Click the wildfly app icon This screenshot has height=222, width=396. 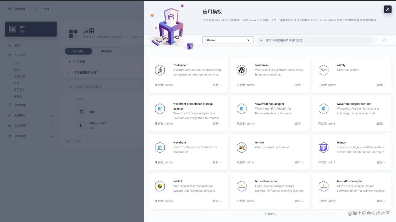pos(323,70)
